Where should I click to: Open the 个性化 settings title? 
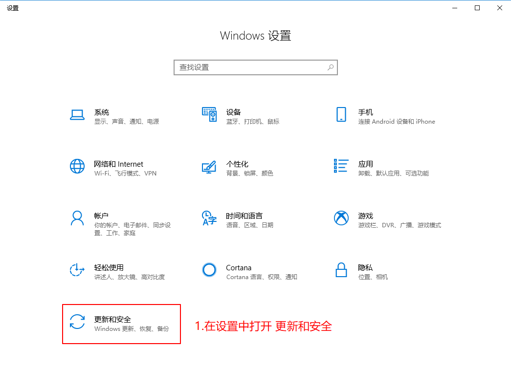[237, 164]
